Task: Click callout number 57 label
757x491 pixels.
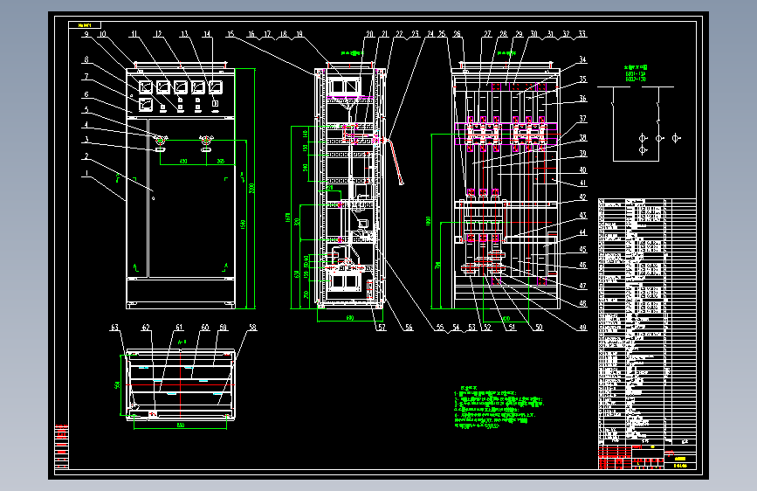Action: click(382, 327)
